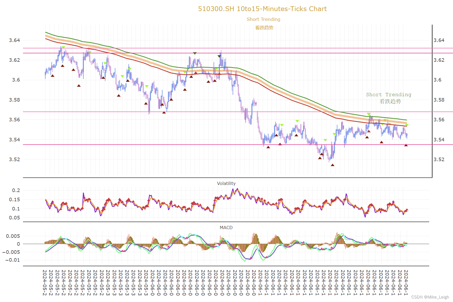The image size is (453, 302).
Task: Click the Volatility subplot title
Action: (226, 183)
